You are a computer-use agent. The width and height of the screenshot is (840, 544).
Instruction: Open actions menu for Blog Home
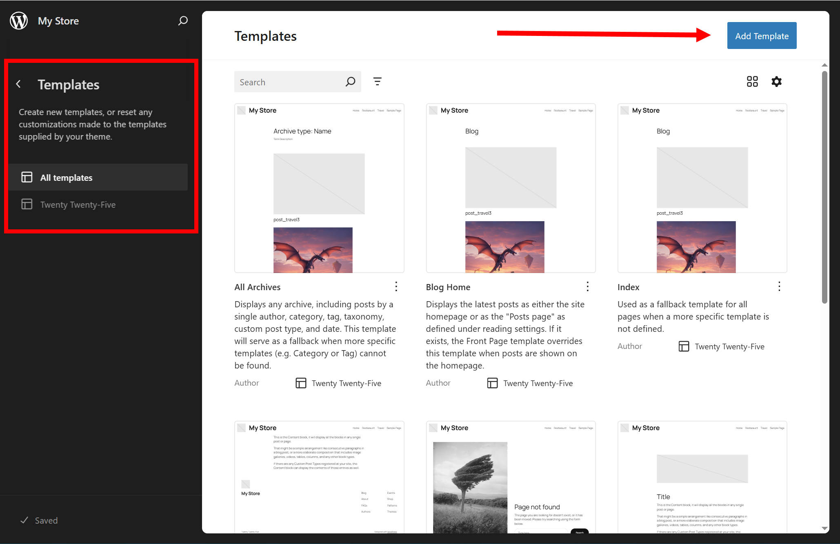tap(587, 286)
